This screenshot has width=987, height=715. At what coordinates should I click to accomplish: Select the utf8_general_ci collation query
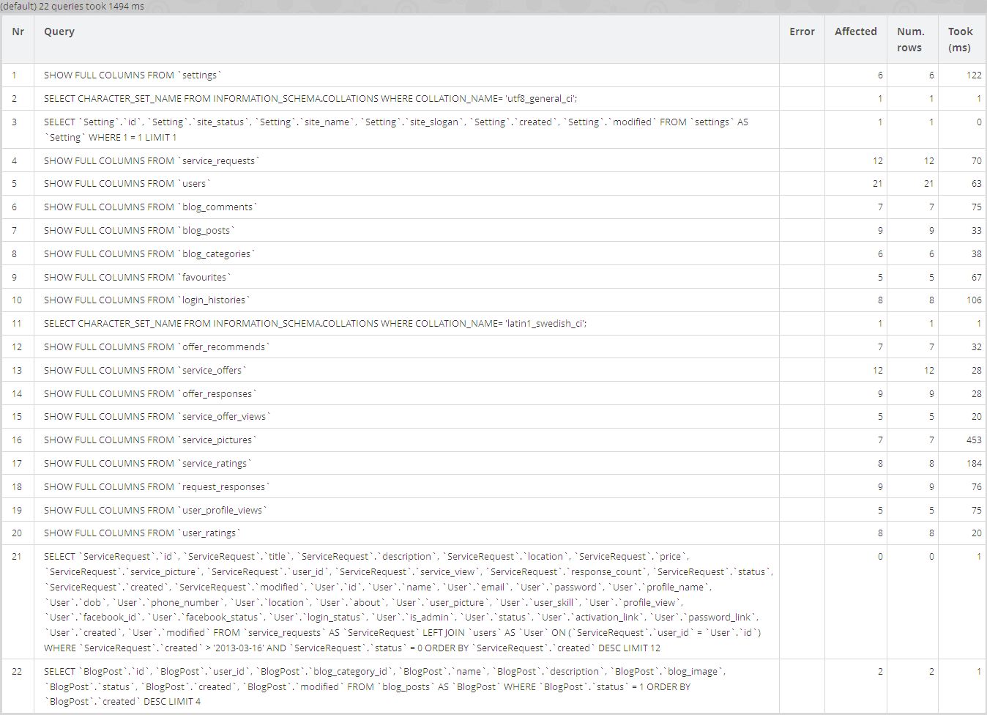308,98
